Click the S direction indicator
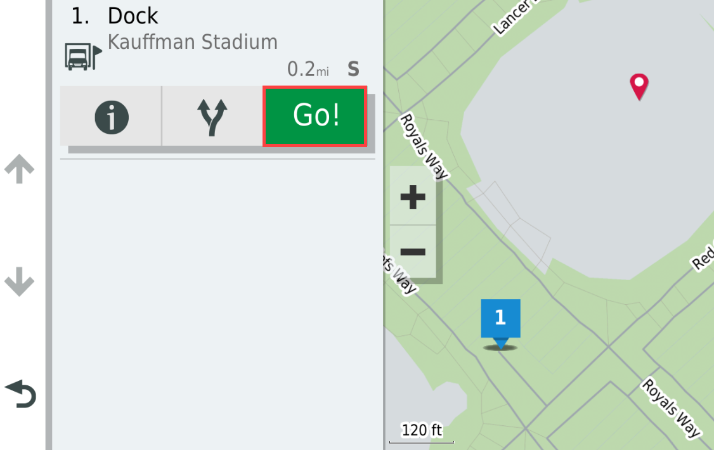 353,69
